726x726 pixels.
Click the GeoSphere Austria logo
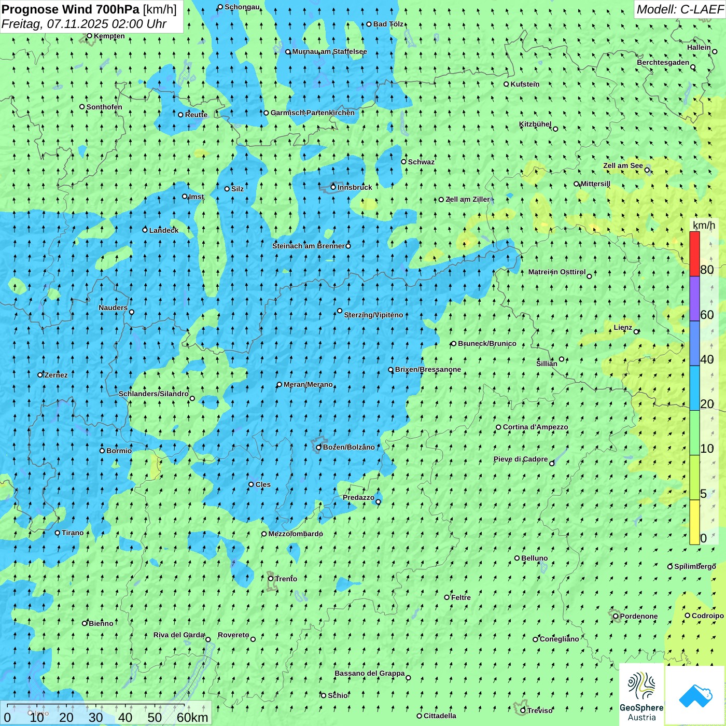click(641, 695)
